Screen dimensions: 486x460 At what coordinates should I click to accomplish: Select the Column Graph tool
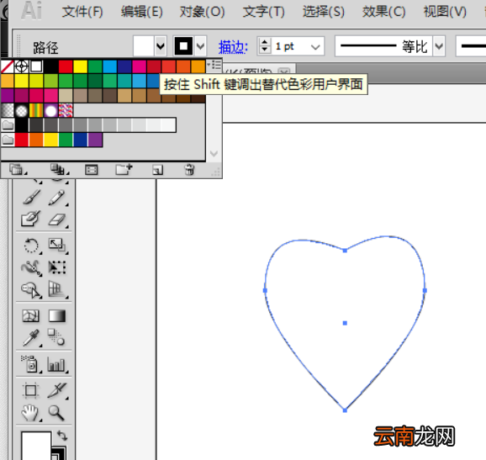pos(57,364)
